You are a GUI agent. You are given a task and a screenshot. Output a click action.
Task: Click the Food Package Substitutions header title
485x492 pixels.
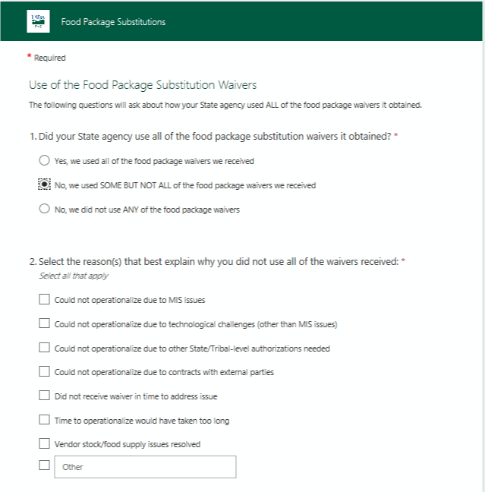point(113,22)
